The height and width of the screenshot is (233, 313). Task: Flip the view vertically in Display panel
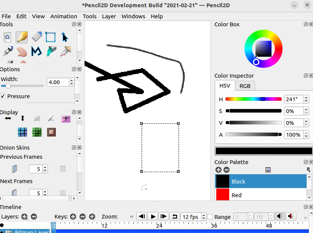point(22,118)
